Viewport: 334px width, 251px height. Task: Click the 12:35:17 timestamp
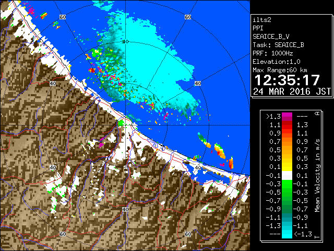[x=287, y=81]
